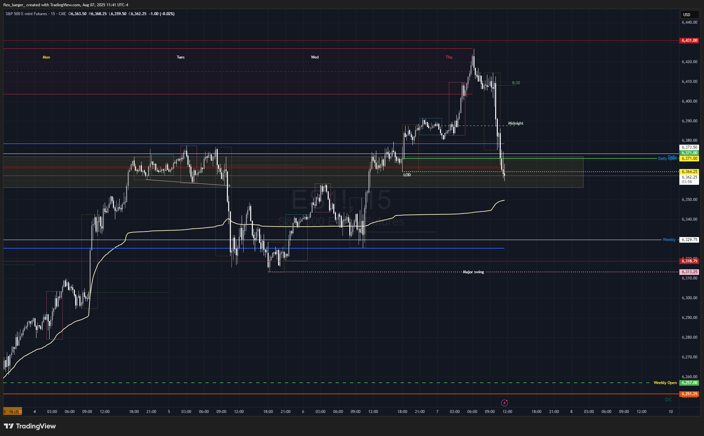Click the yellow Mon day label
Screen dimensions: 704x436
pyautogui.click(x=46, y=57)
